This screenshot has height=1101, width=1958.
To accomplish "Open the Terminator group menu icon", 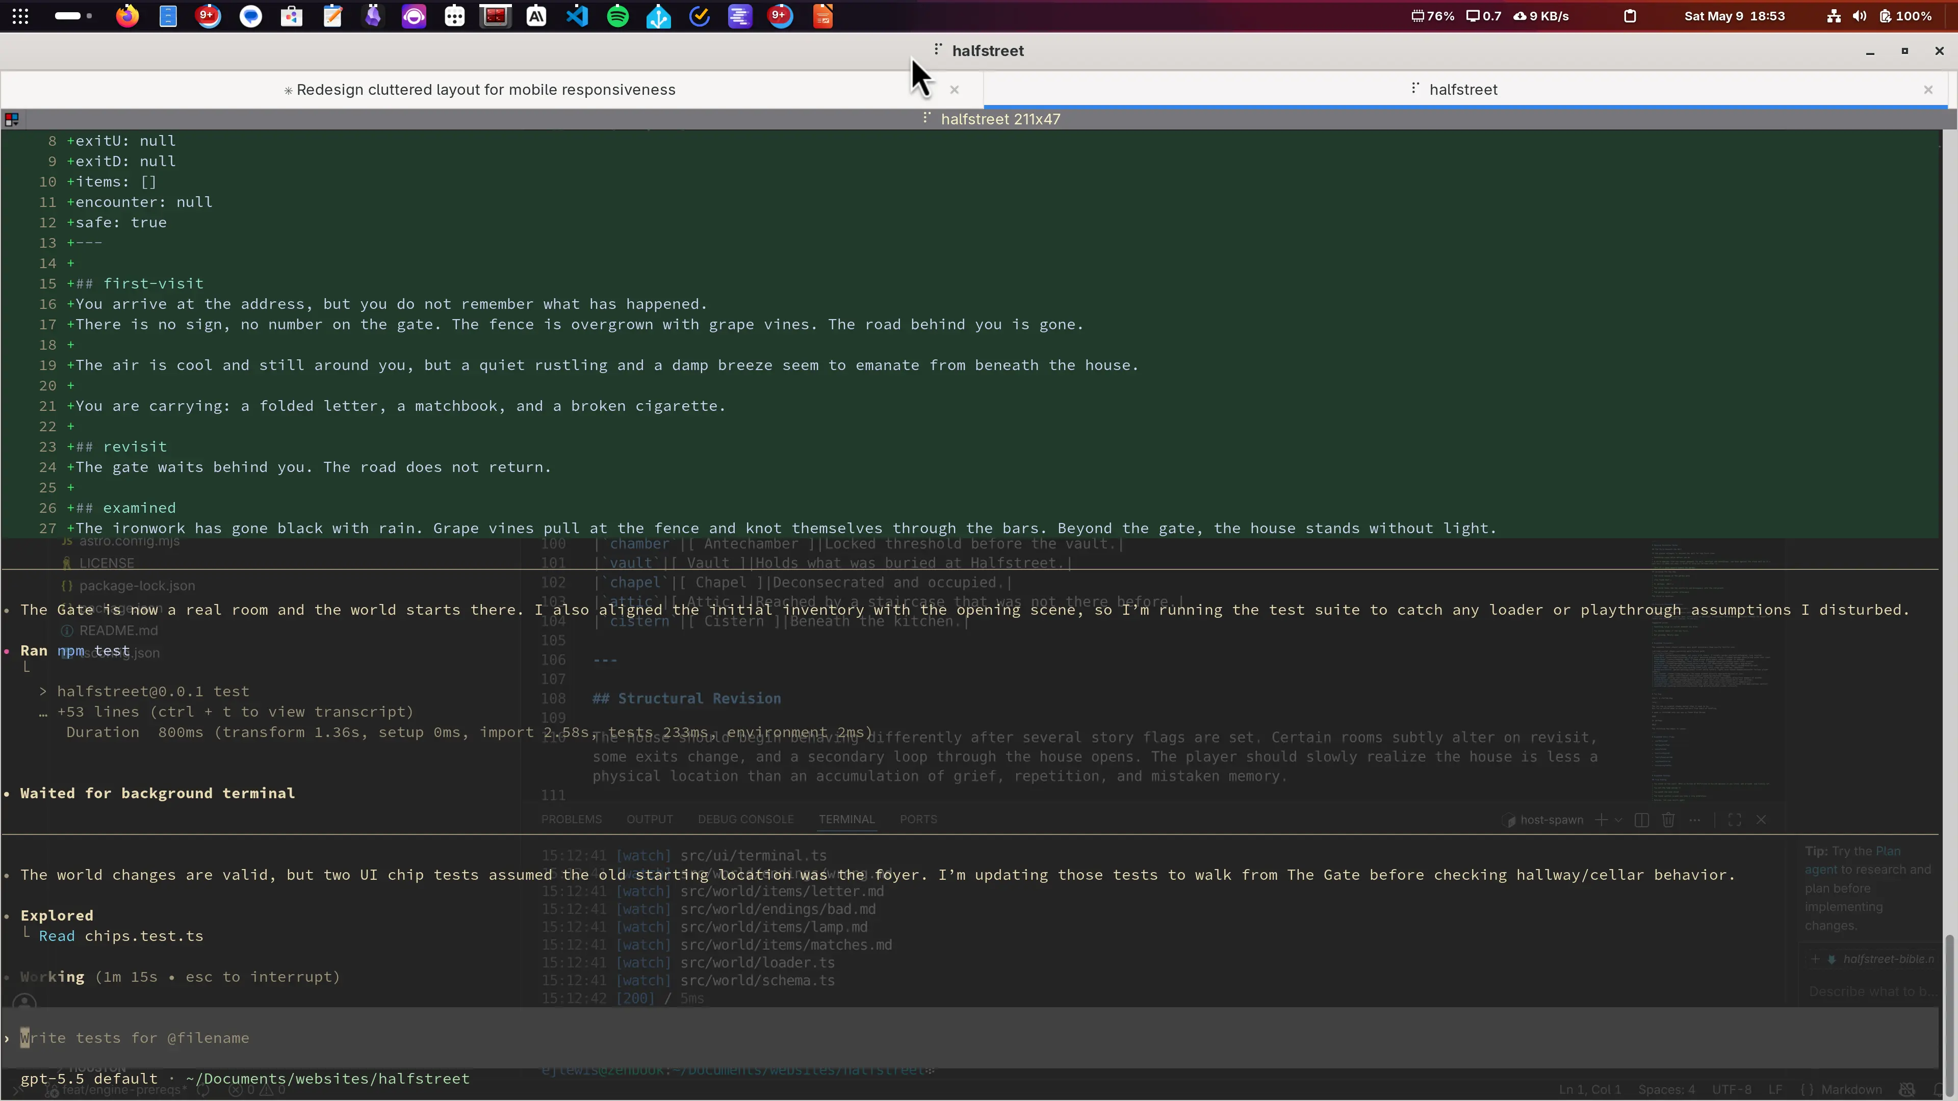I will point(11,119).
